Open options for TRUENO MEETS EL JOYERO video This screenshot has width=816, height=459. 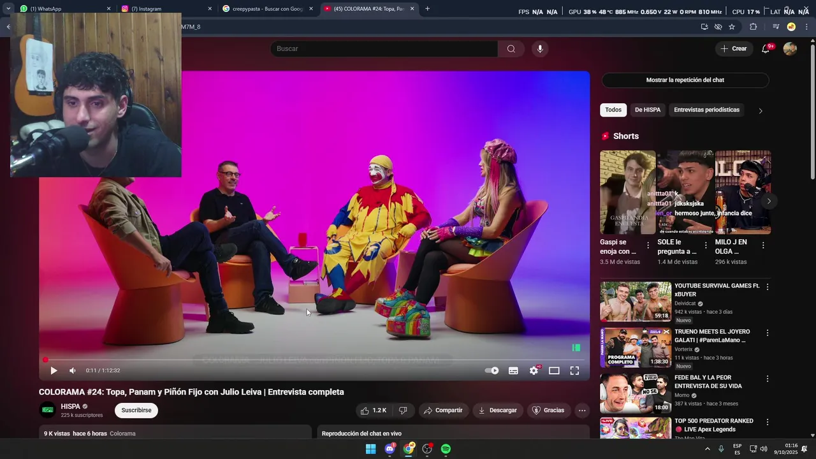click(x=768, y=333)
